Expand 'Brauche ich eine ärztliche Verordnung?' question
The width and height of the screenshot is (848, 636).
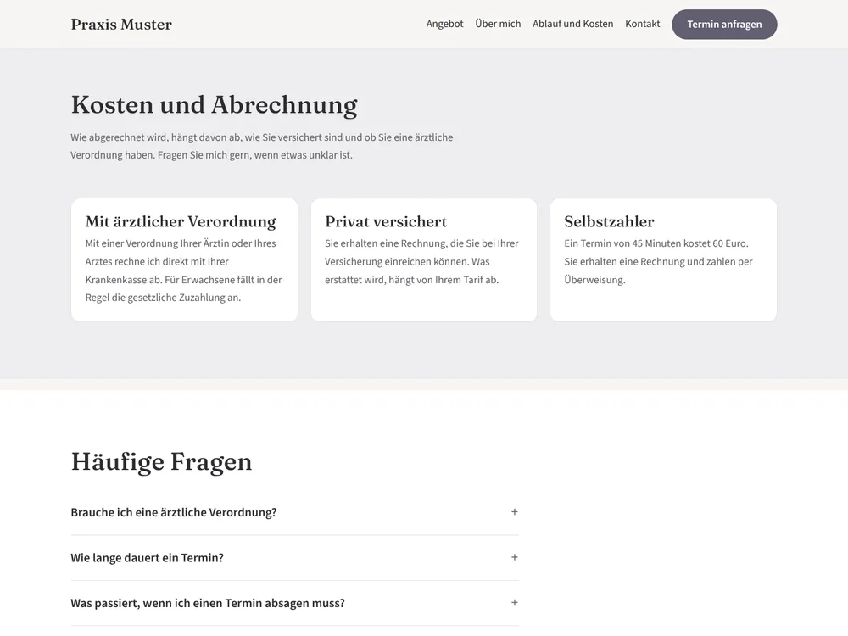tap(295, 512)
